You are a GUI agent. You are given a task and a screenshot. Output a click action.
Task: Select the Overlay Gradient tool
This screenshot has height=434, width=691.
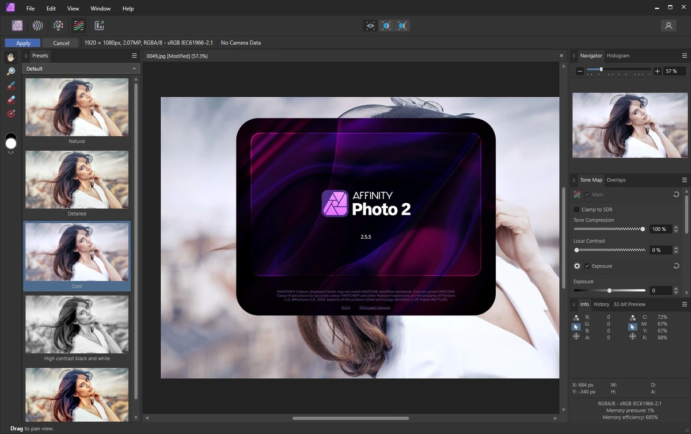tap(11, 113)
